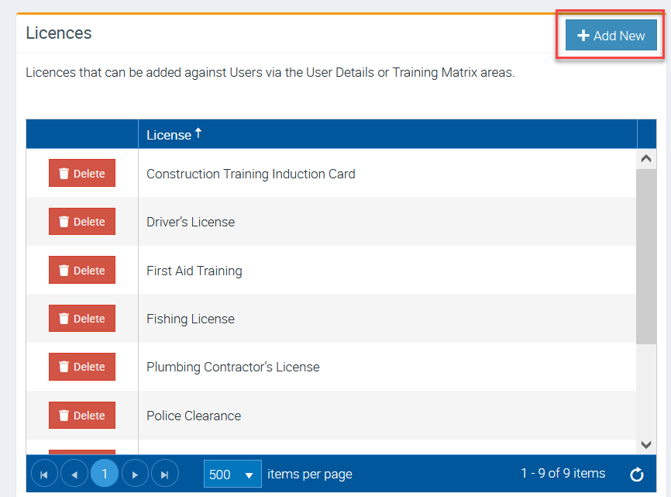Delete the Construction Training Induction Card licence
Viewport: 671px width, 497px height.
click(x=82, y=174)
